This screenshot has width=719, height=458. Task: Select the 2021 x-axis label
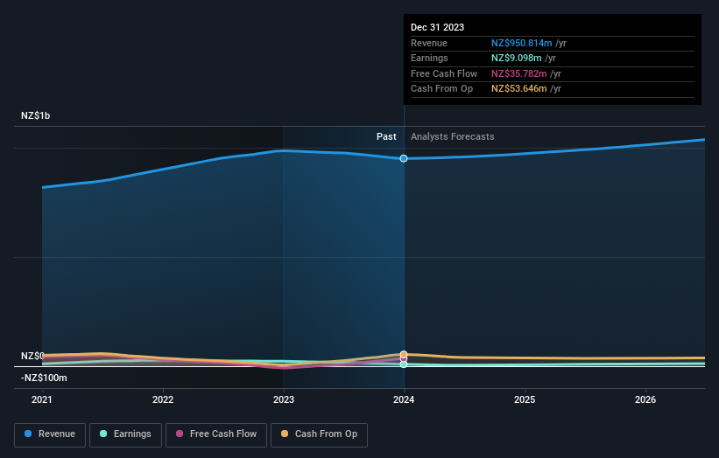tap(42, 399)
